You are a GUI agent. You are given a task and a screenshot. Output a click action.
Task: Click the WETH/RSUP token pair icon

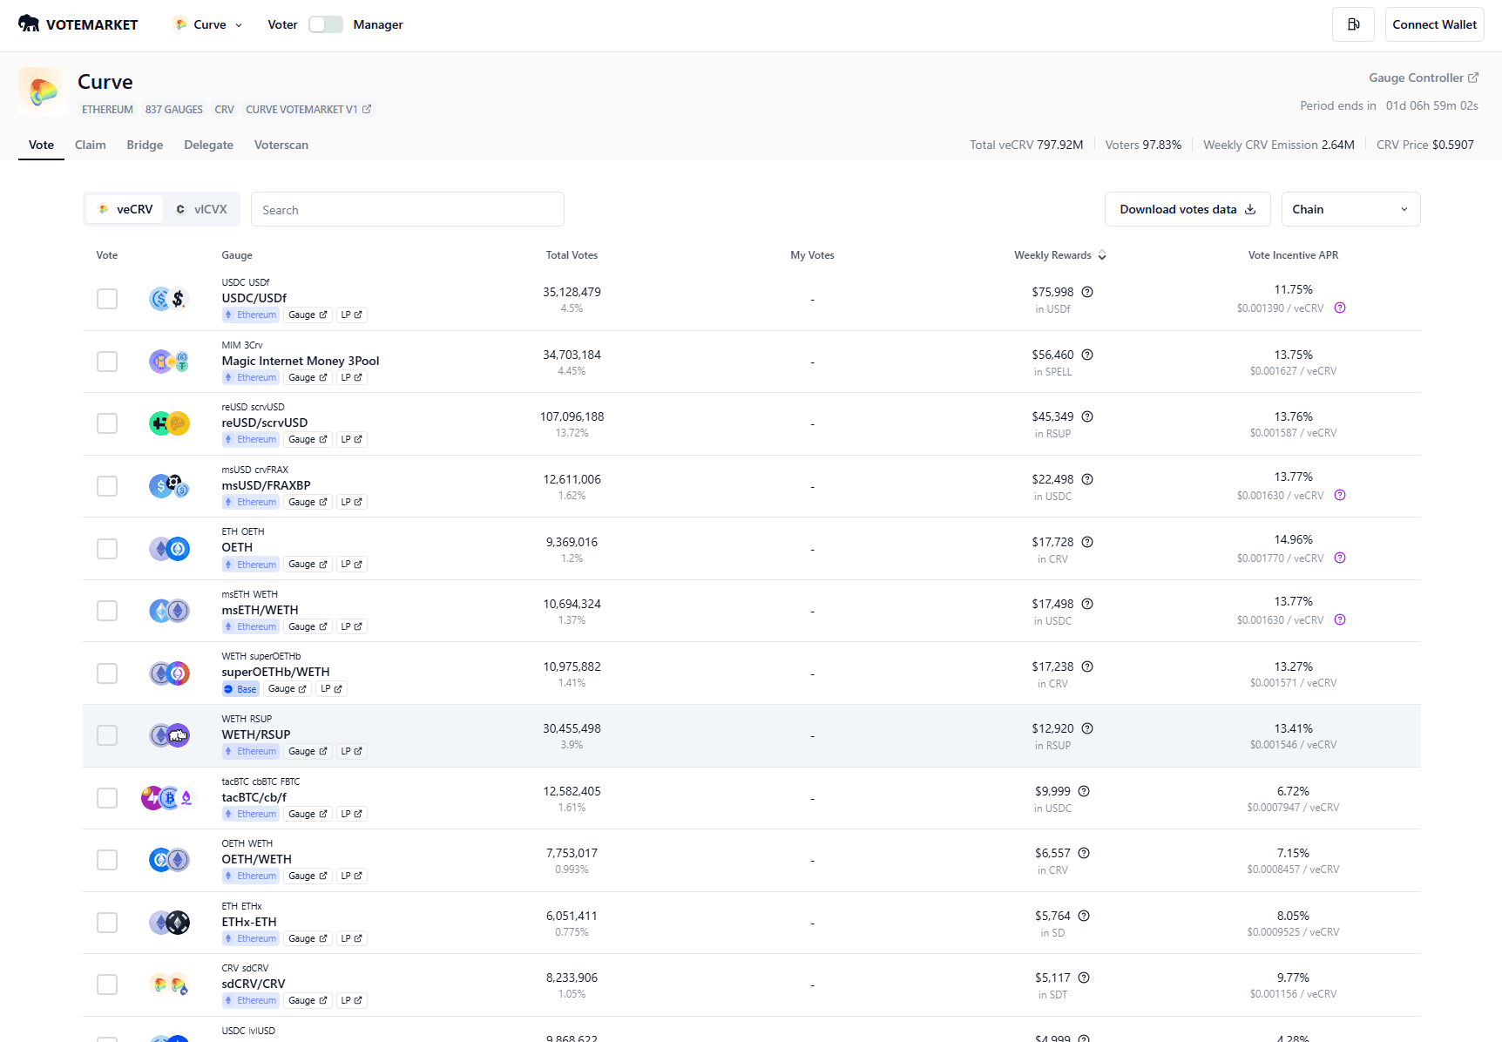[169, 735]
